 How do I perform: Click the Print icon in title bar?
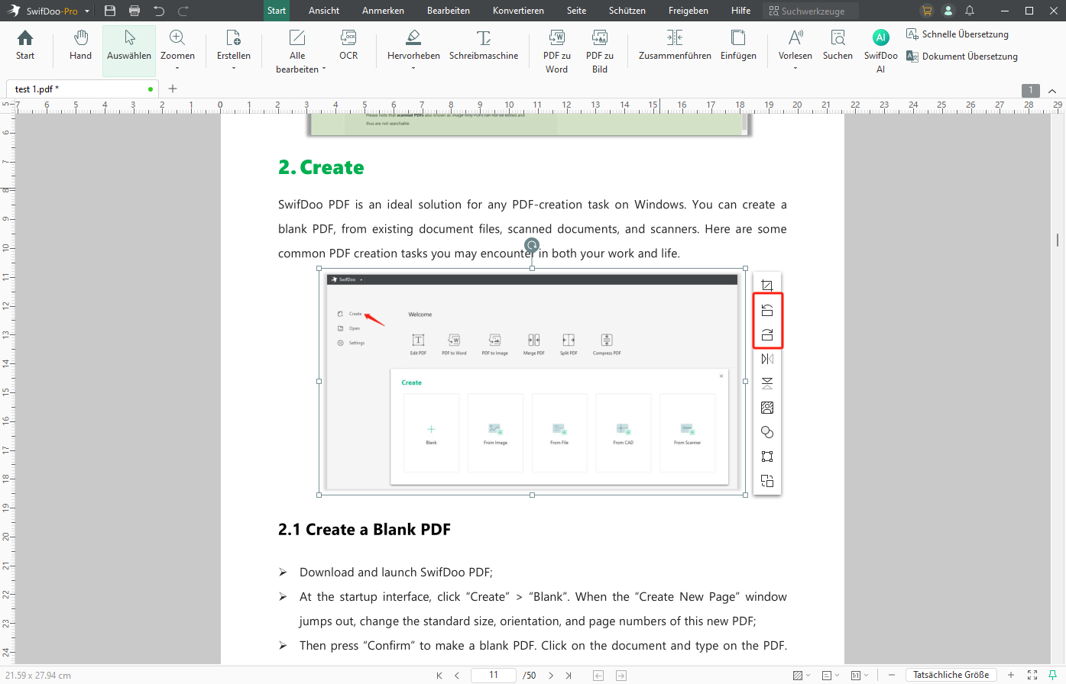(x=134, y=11)
